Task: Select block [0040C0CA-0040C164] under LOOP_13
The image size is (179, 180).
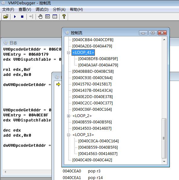Action: [x=98, y=141]
